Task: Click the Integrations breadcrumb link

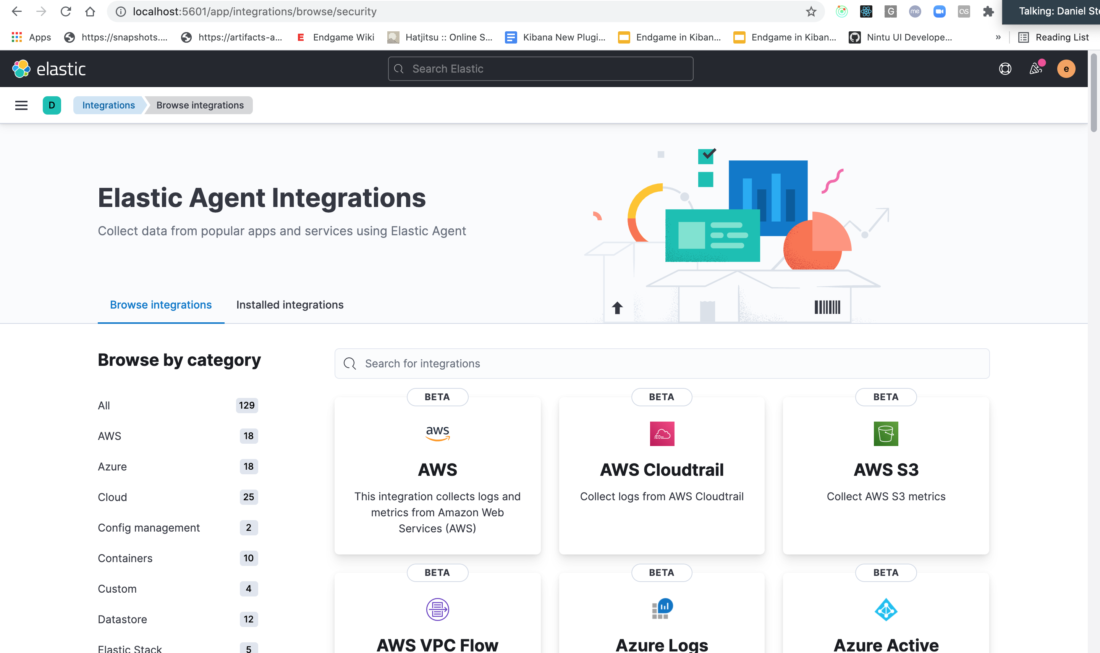Action: point(108,105)
